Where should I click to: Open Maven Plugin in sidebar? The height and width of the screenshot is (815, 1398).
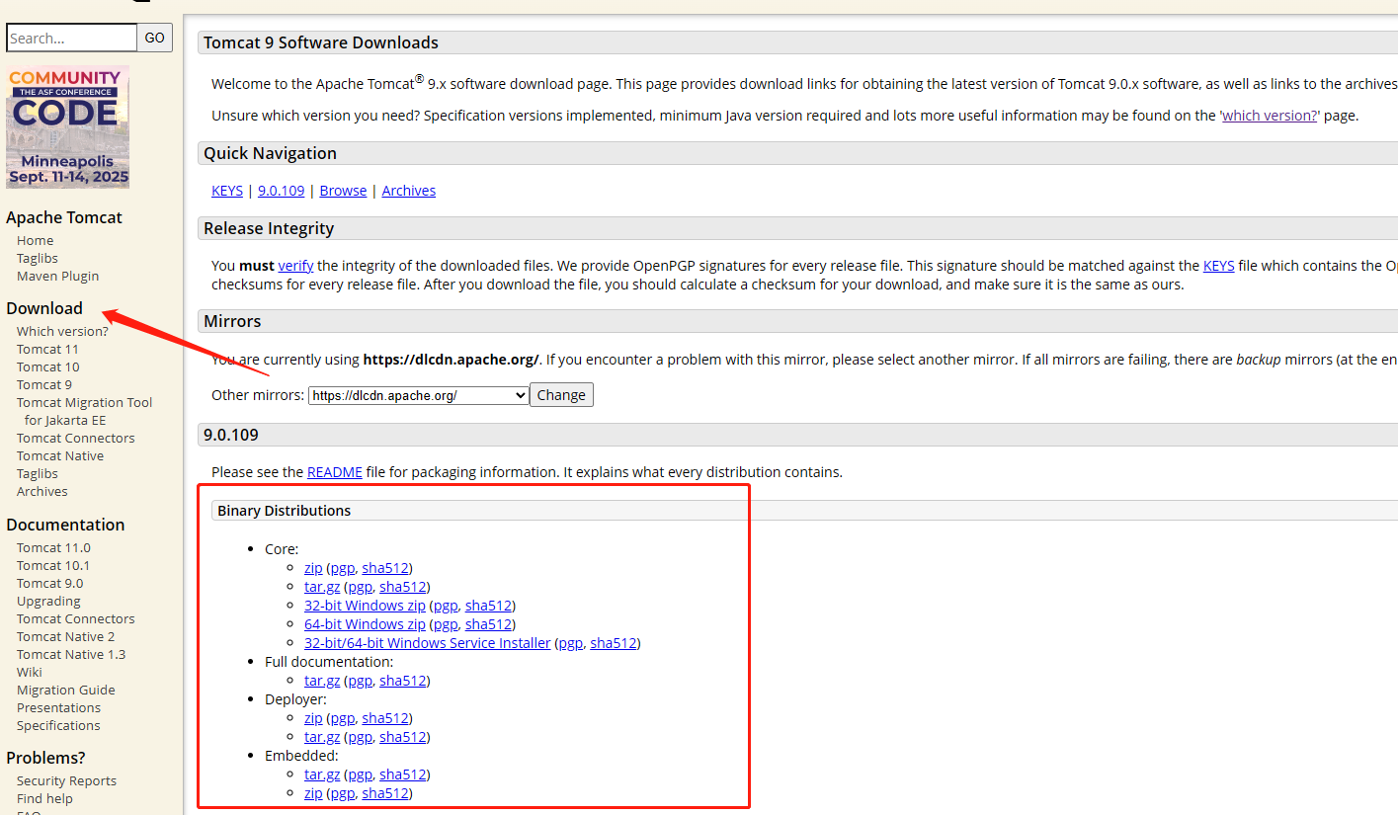coord(58,276)
